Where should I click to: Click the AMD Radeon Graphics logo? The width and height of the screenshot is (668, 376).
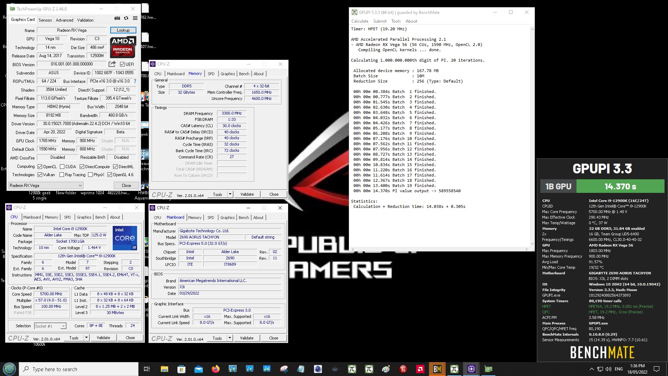tap(123, 47)
